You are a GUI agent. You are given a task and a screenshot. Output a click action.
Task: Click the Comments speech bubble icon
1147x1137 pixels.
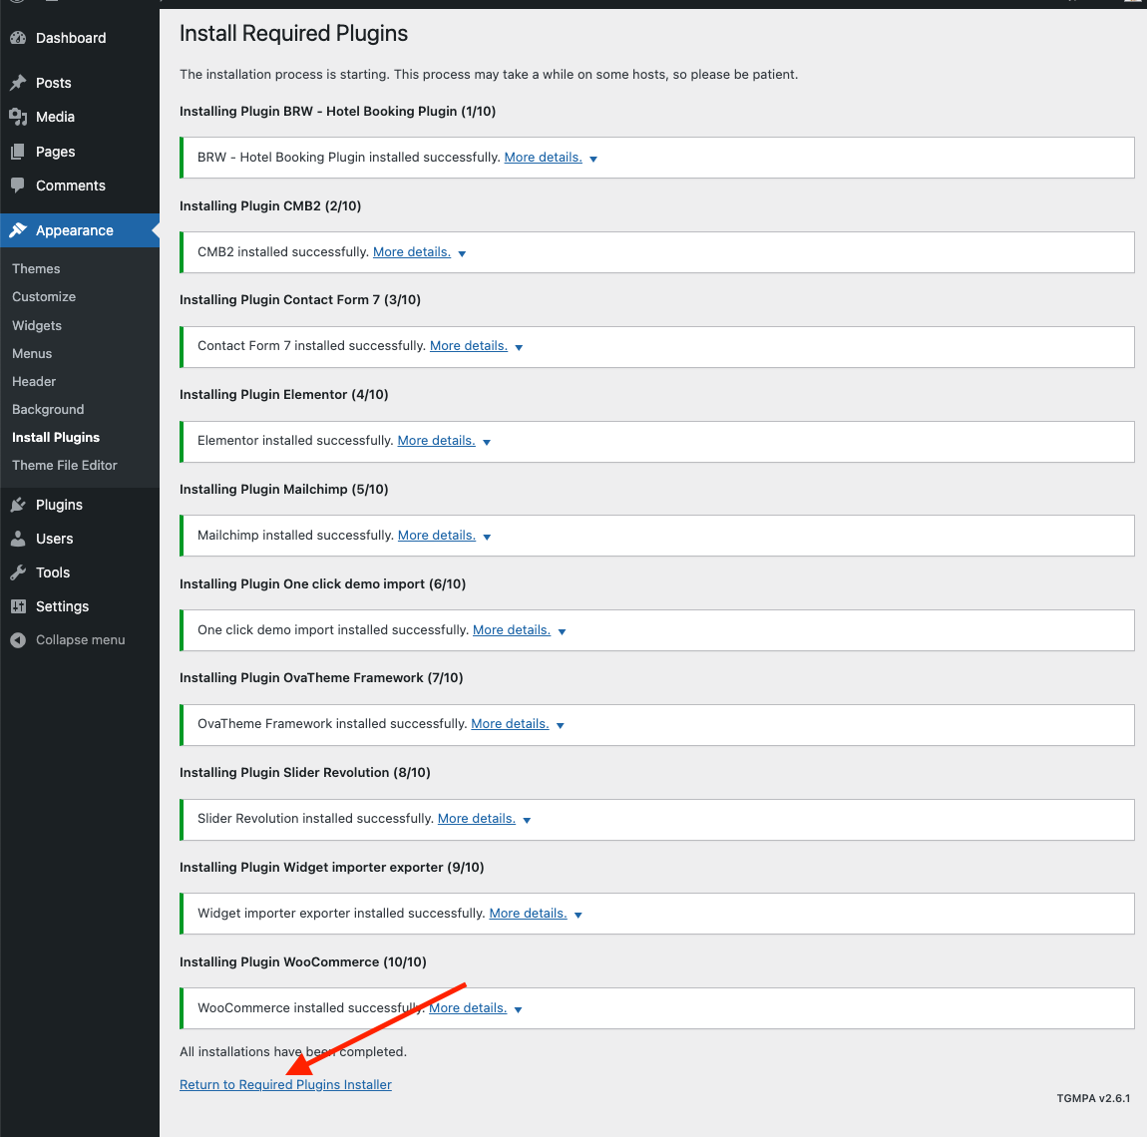point(18,186)
